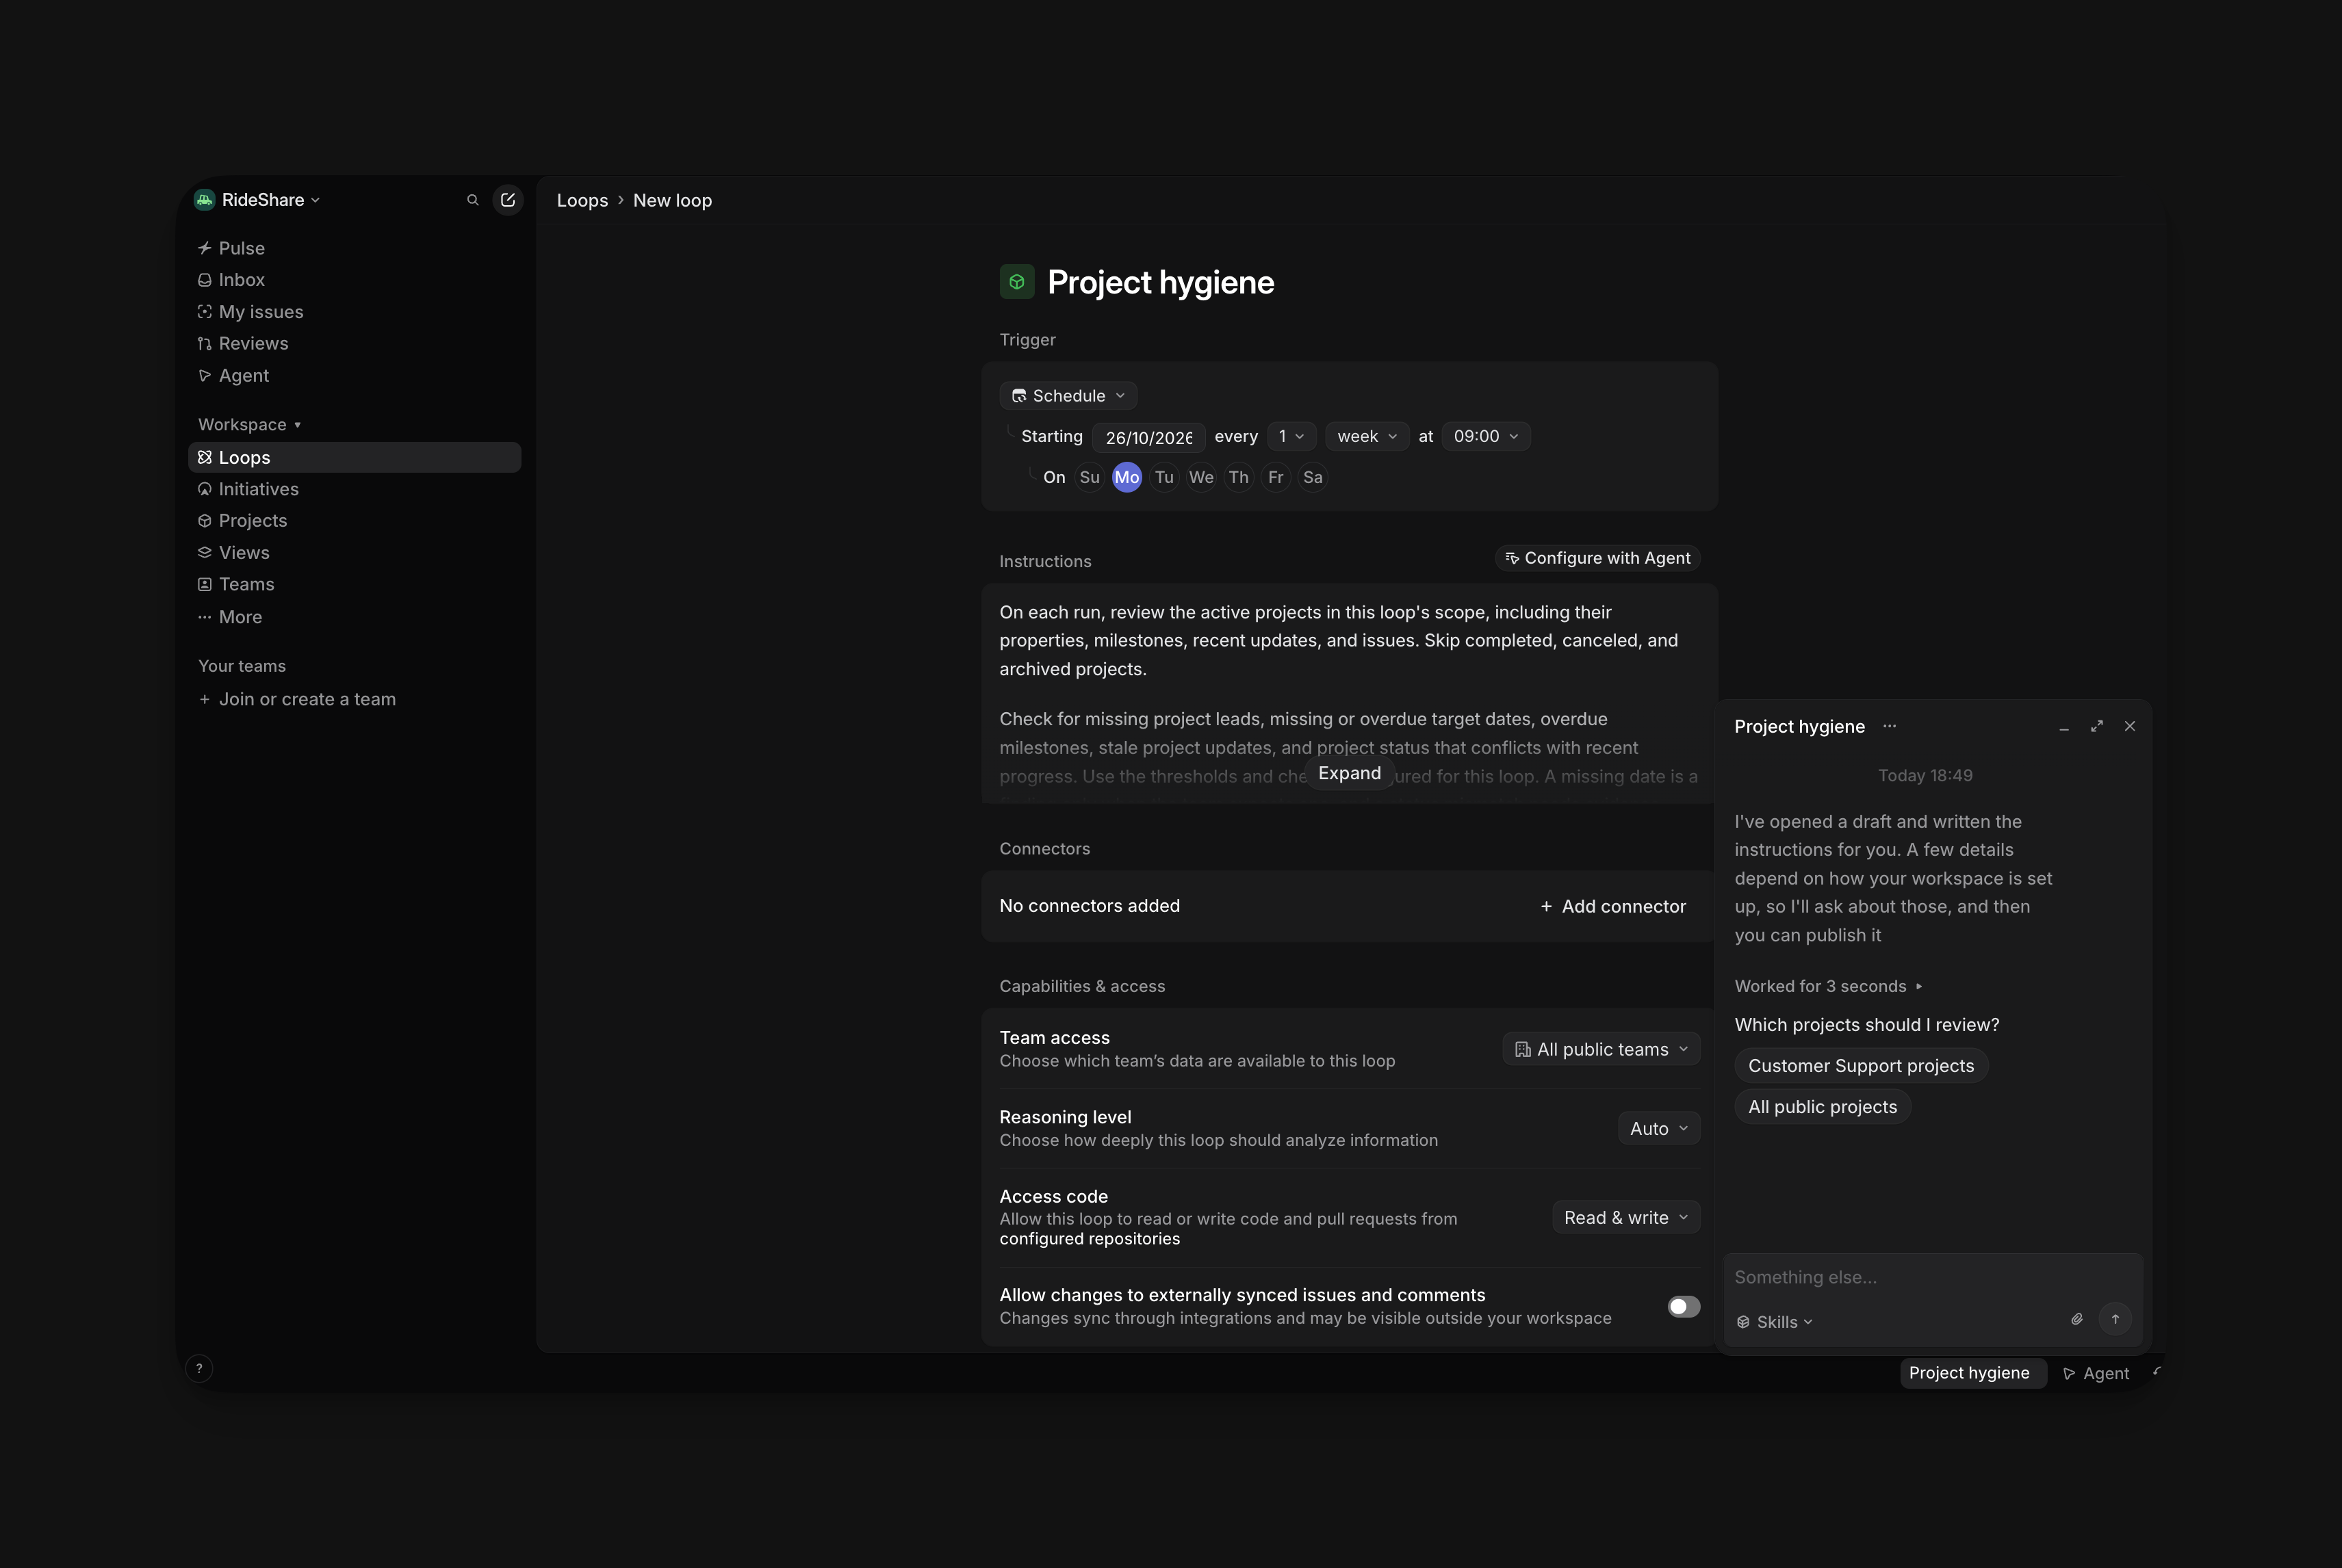This screenshot has height=1568, width=2342.
Task: Click the search icon in sidebar header
Action: tap(472, 200)
